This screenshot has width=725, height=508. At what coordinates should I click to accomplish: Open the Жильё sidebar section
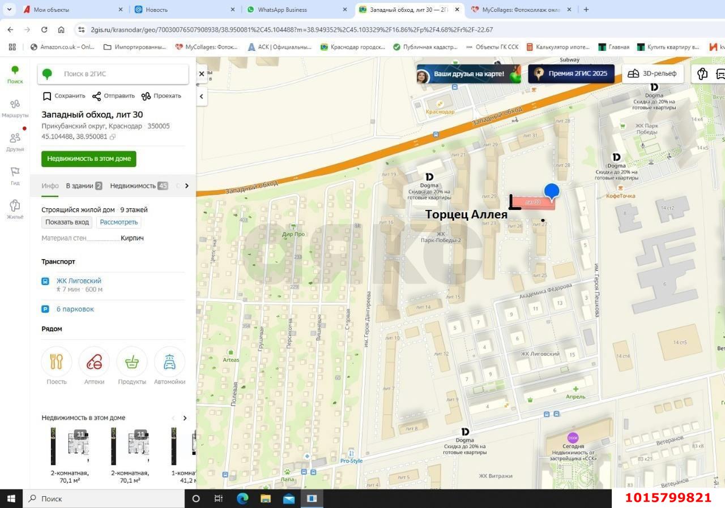pos(15,209)
